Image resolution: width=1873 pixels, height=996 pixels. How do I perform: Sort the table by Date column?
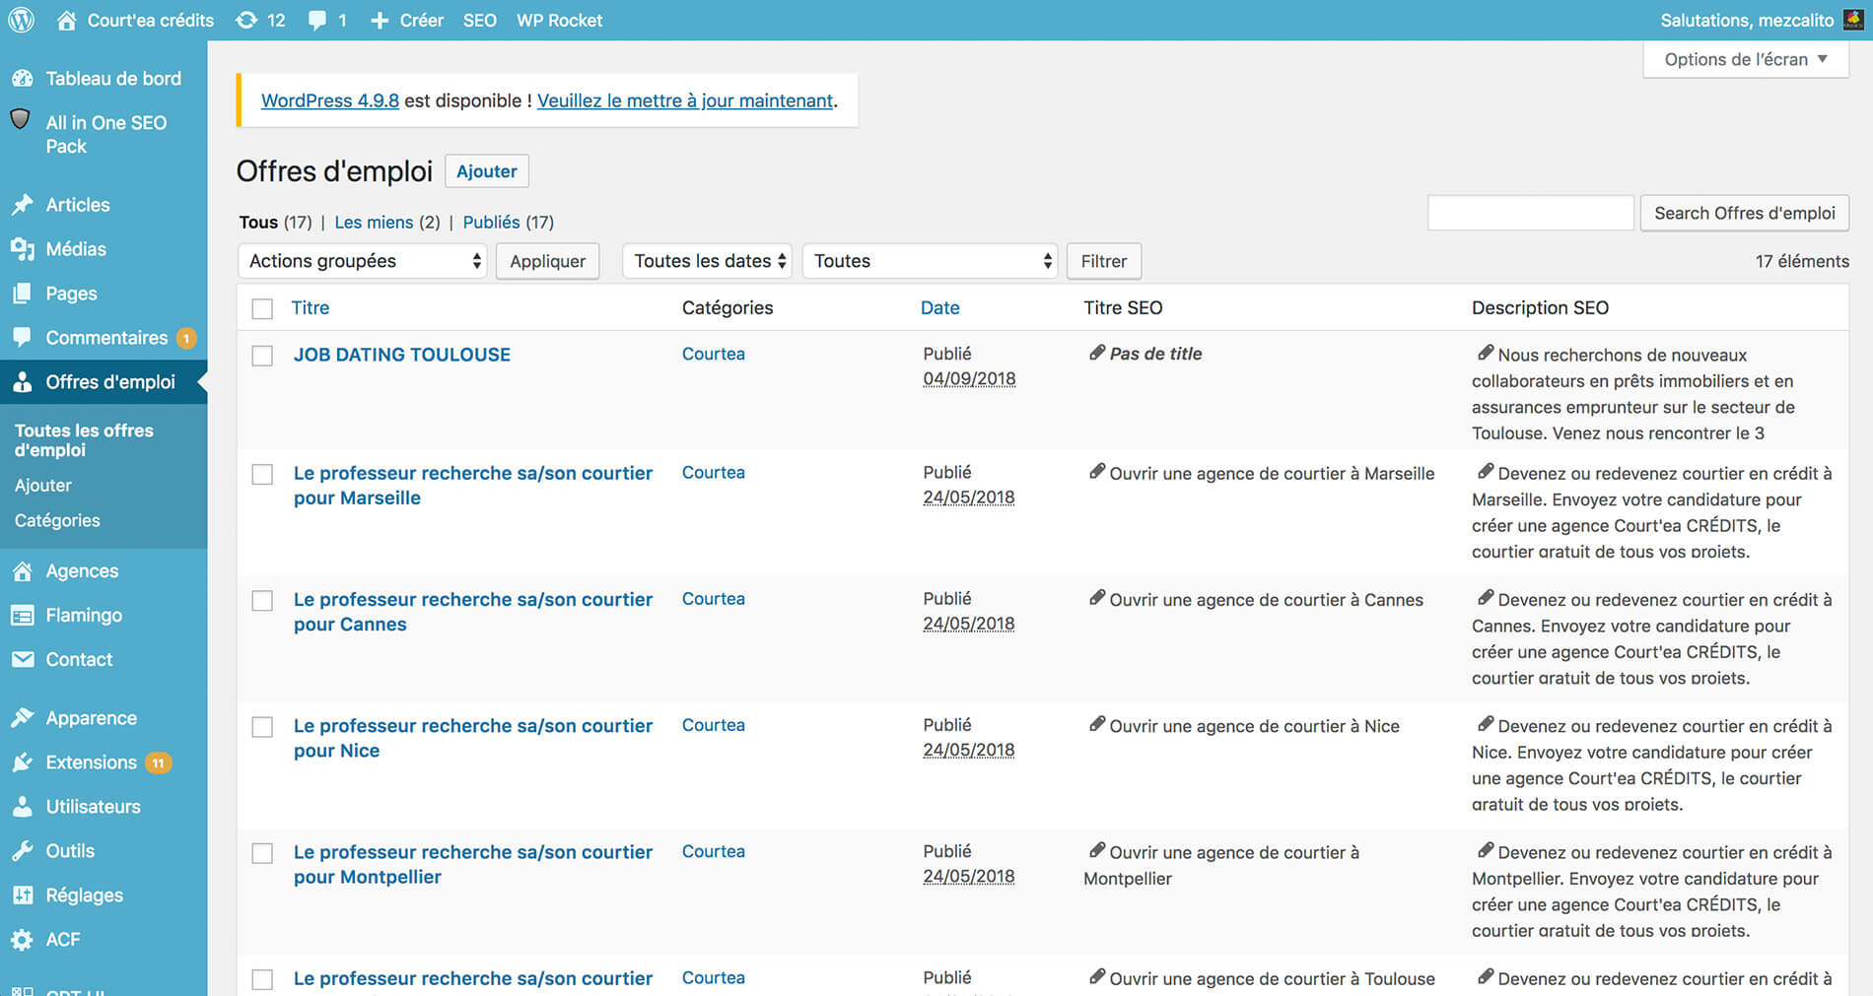[940, 307]
